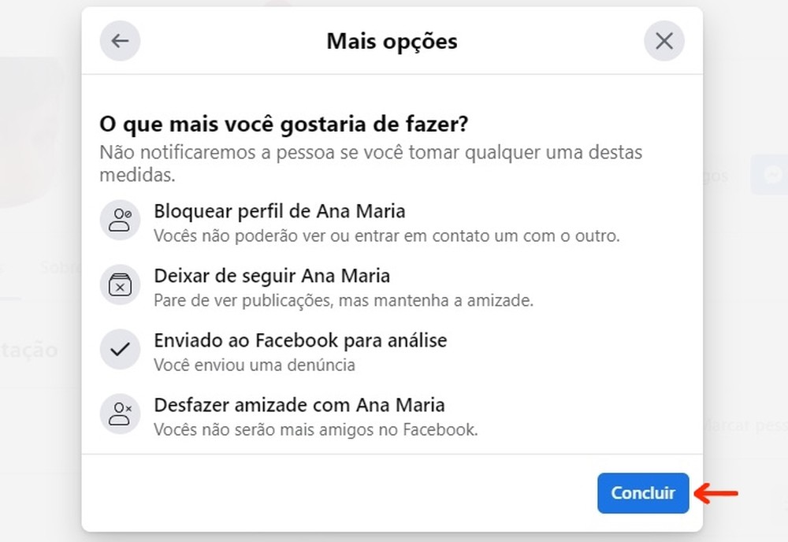Click the Você enviou uma denúncia text
Viewport: 788px width, 542px height.
pyautogui.click(x=255, y=365)
